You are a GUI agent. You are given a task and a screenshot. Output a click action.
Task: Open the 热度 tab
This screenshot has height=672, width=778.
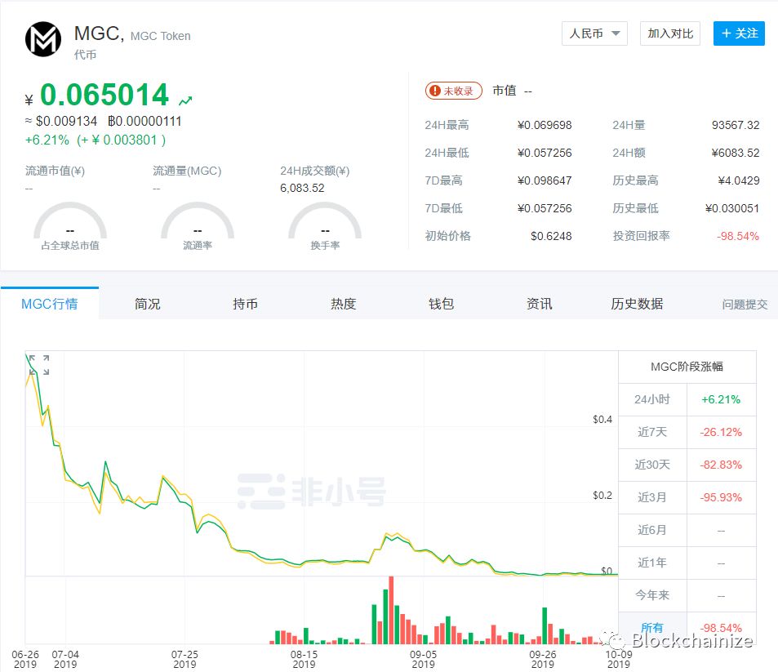point(344,304)
